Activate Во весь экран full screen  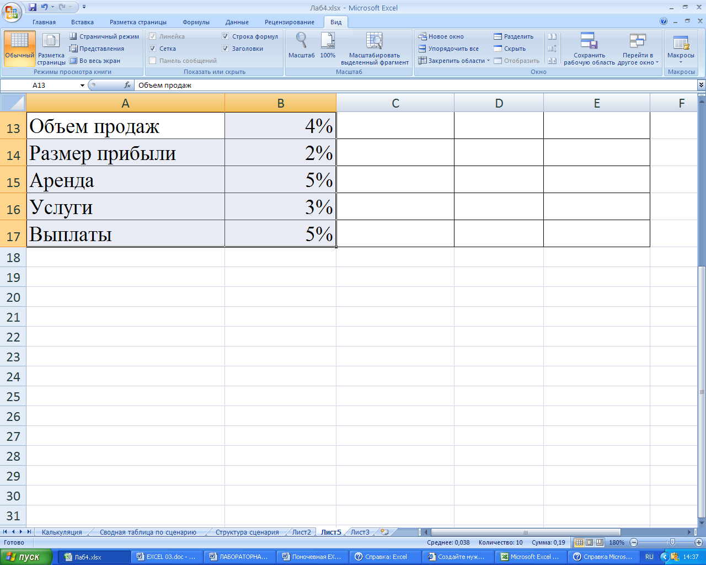click(x=95, y=61)
